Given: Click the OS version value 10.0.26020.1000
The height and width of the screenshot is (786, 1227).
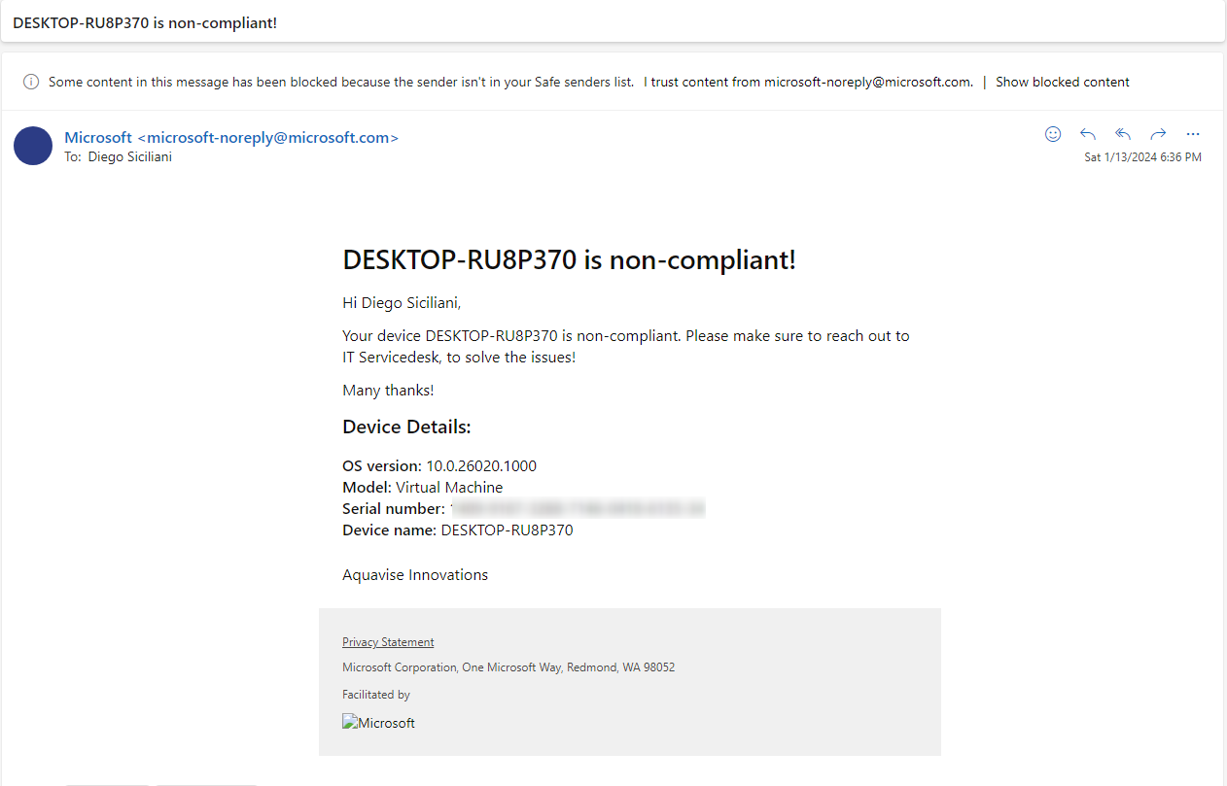Looking at the screenshot, I should point(481,466).
